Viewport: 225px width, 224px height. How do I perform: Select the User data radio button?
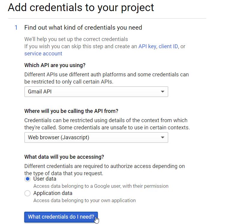pyautogui.click(x=27, y=179)
